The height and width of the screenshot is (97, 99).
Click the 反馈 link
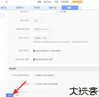tap(56, 2)
